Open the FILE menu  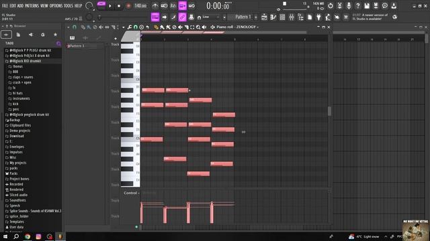click(5, 5)
